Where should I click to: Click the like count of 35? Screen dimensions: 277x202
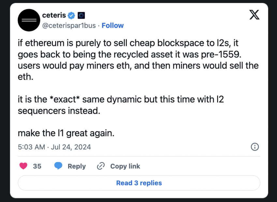click(x=37, y=166)
